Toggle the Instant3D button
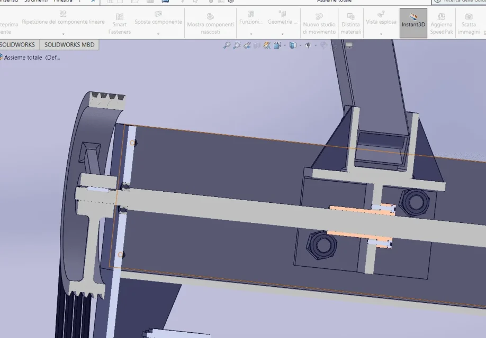This screenshot has height=338, width=486. coord(413,23)
